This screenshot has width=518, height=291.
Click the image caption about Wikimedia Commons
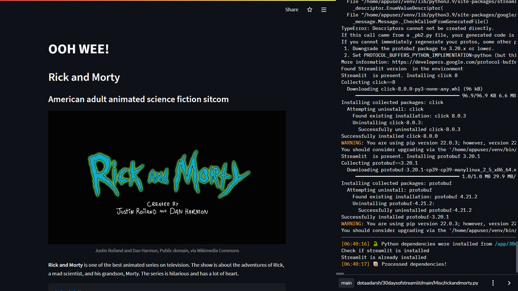167,250
